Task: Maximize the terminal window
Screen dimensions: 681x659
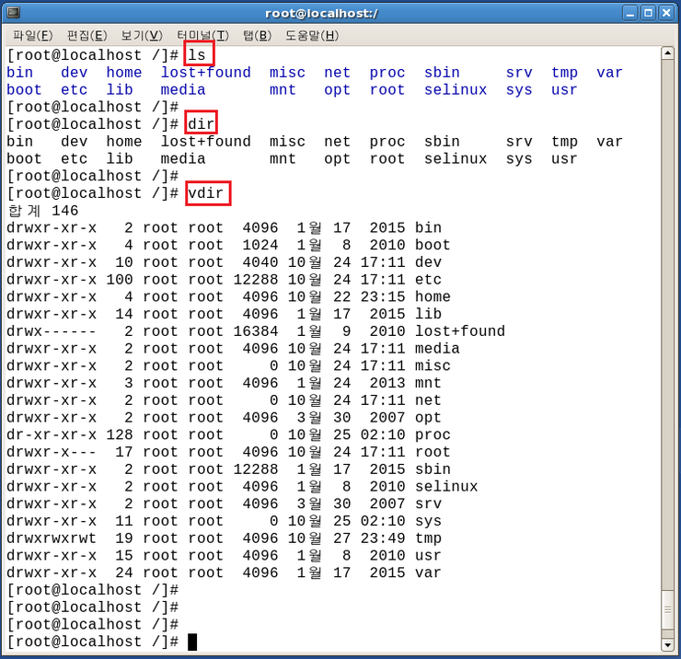Action: 648,13
